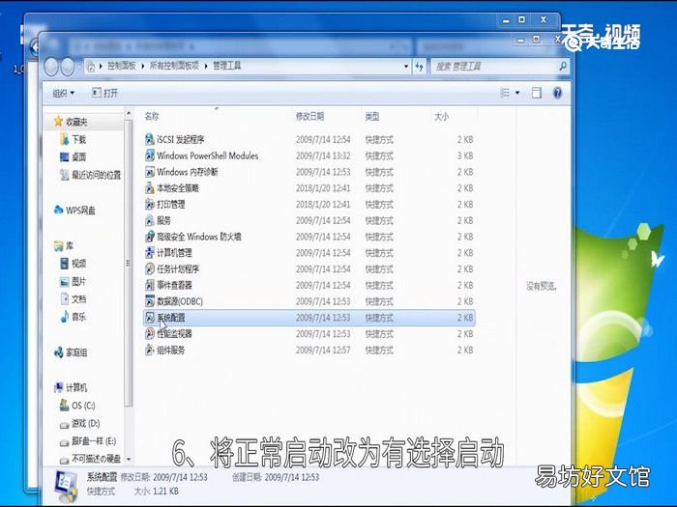
Task: Click the change view icon
Action: click(505, 93)
